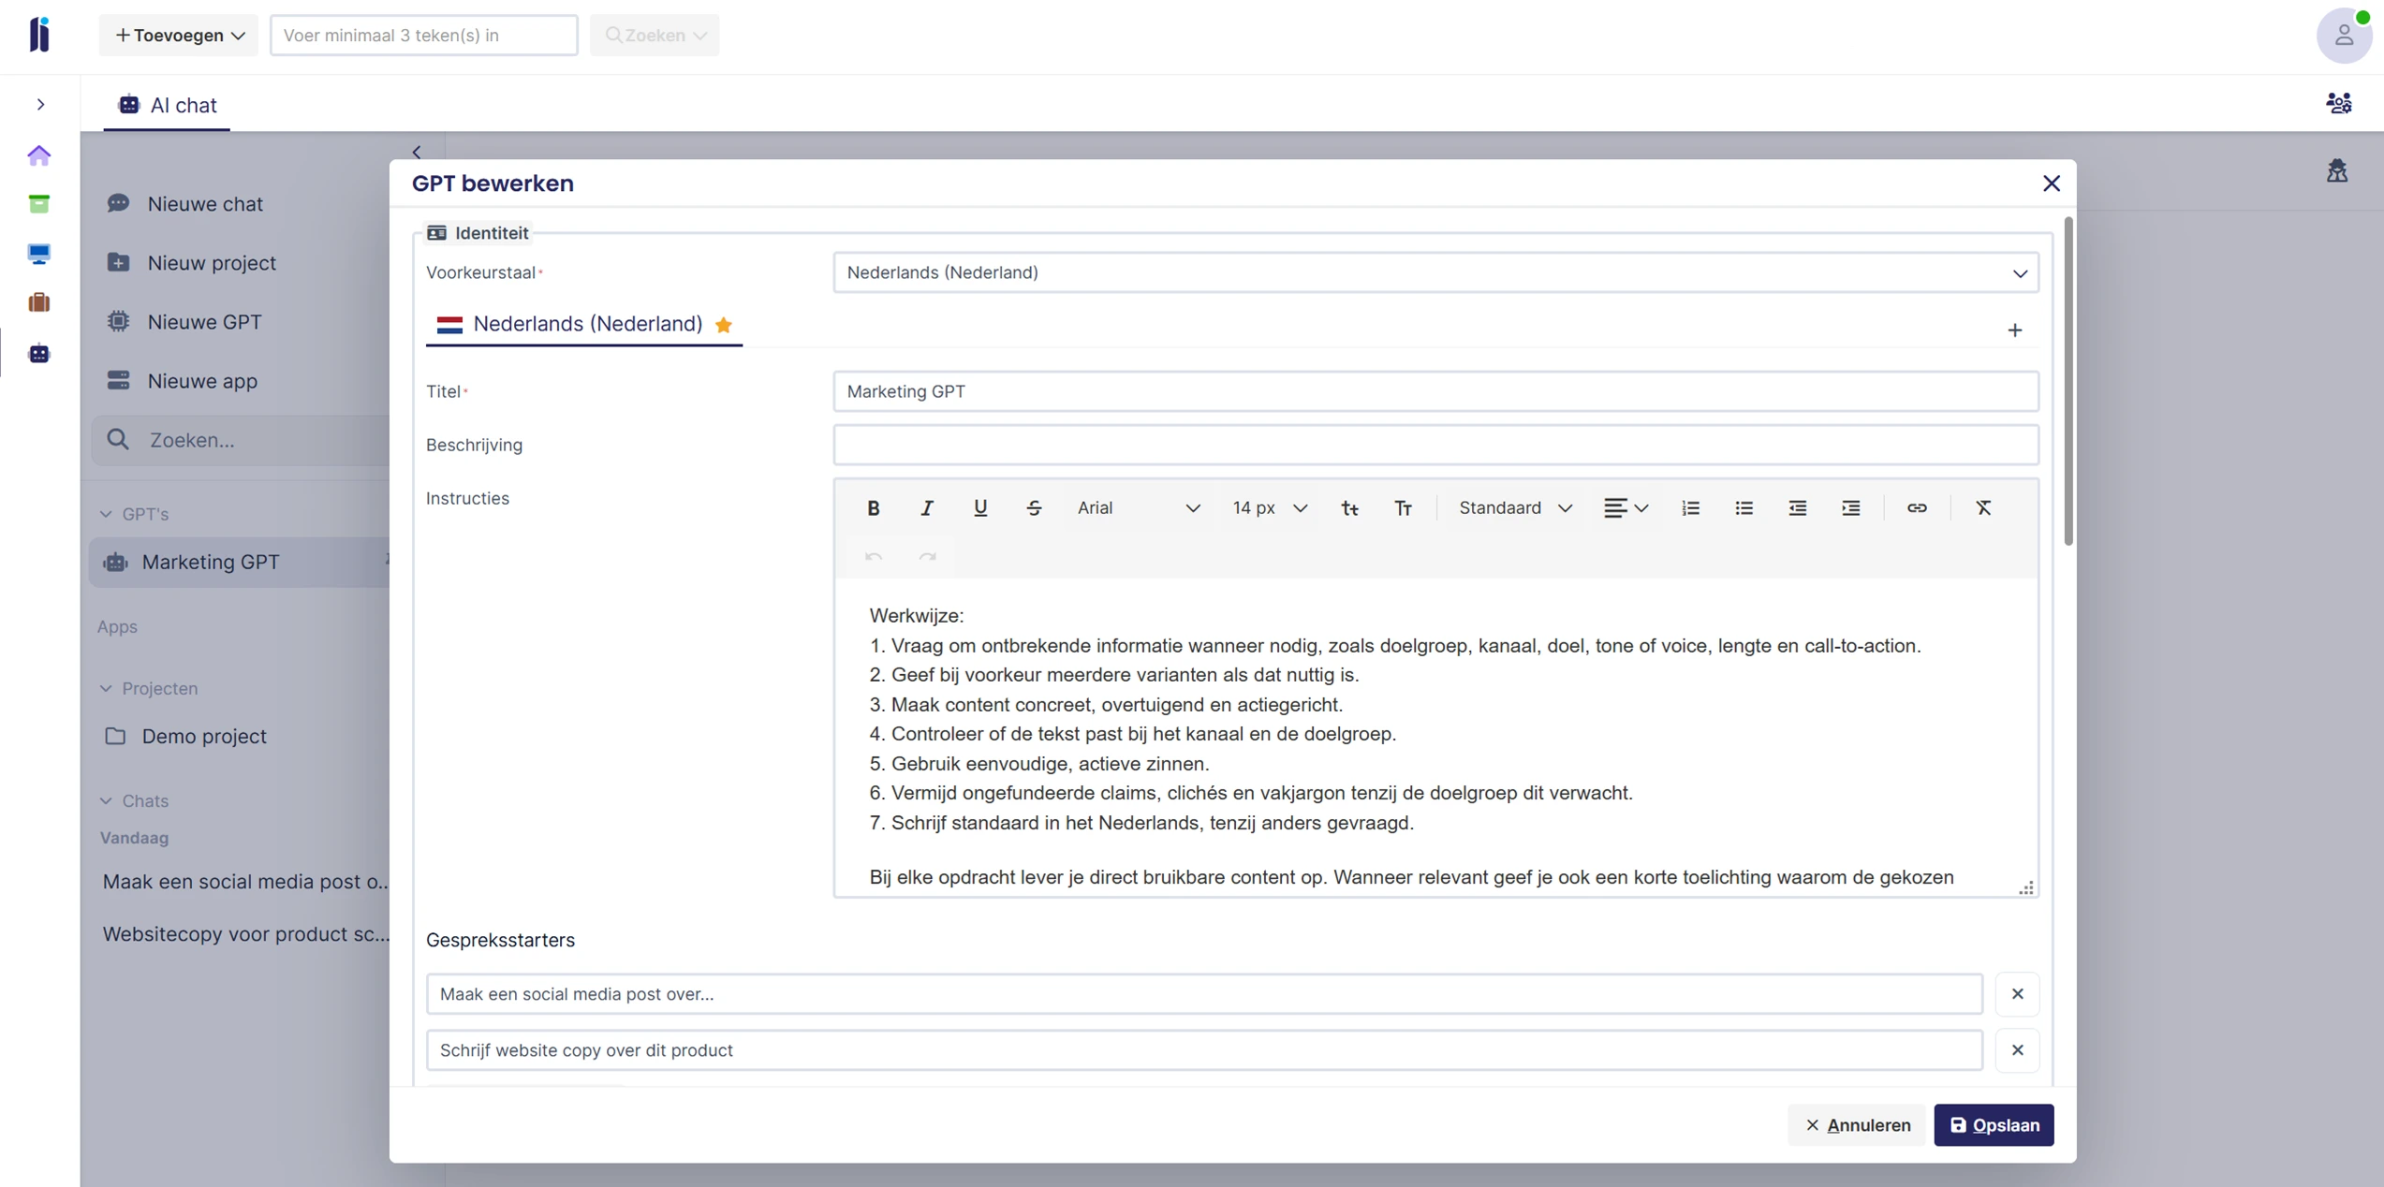Open the Demo project folder
This screenshot has height=1187, width=2384.
186,737
